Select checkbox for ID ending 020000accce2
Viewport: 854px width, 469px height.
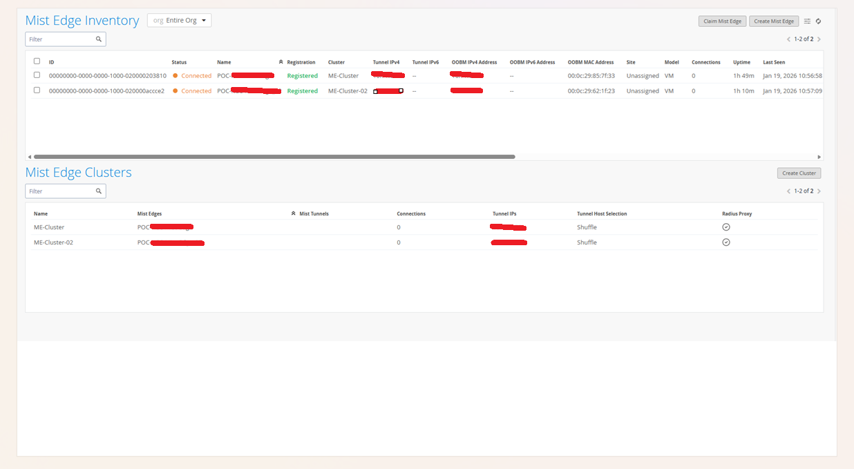pyautogui.click(x=37, y=90)
